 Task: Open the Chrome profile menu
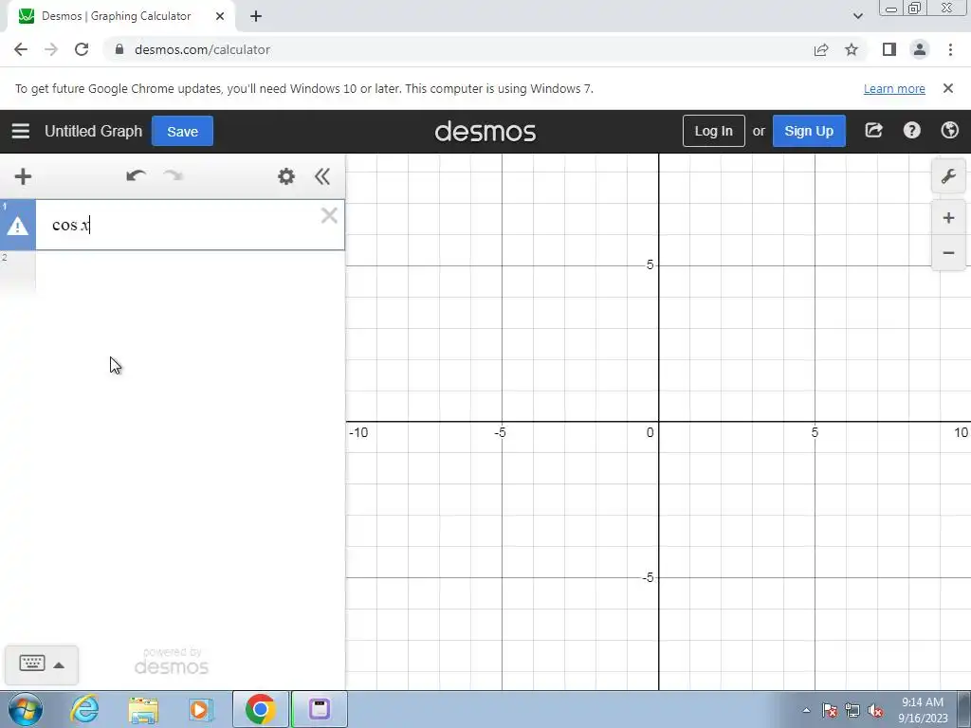(x=920, y=49)
